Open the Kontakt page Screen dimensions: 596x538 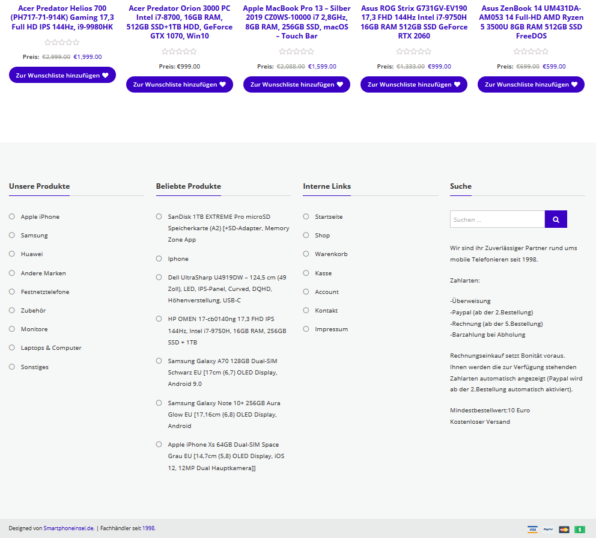326,310
